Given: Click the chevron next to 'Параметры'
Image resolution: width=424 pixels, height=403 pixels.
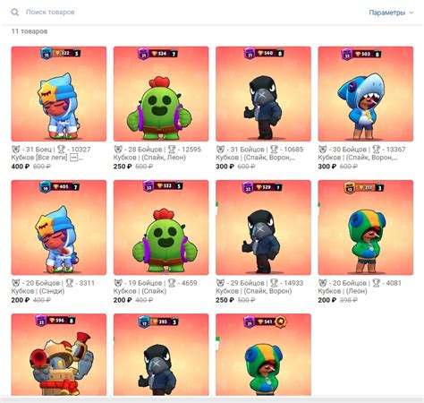Looking at the screenshot, I should coord(411,13).
